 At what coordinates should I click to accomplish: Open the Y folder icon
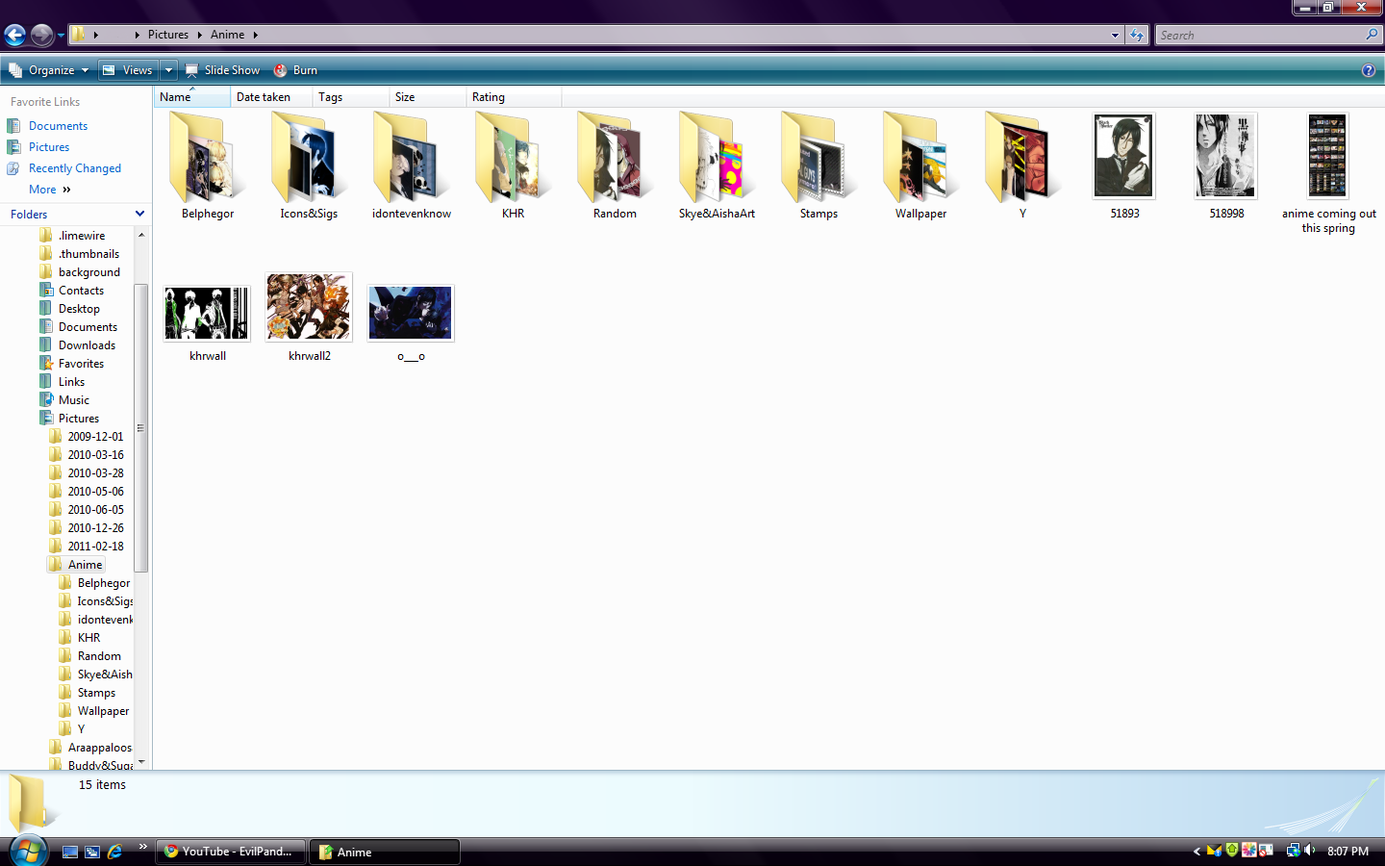click(1022, 156)
